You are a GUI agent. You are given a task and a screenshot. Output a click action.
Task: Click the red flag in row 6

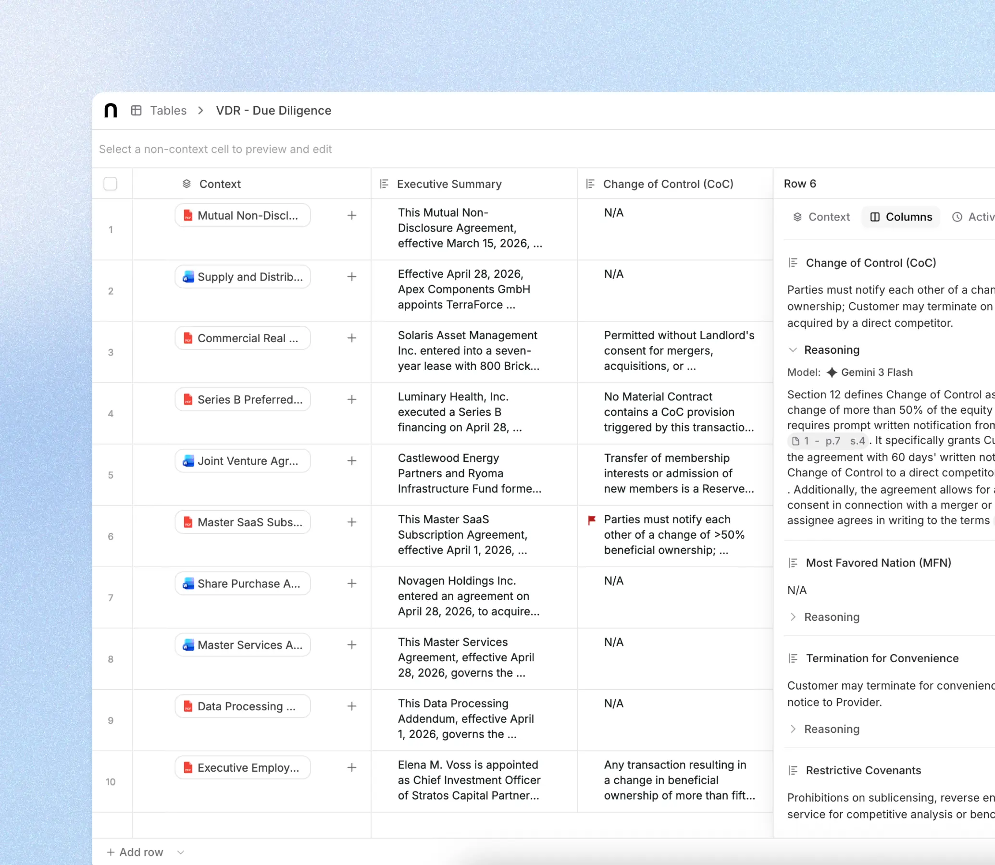coord(591,520)
